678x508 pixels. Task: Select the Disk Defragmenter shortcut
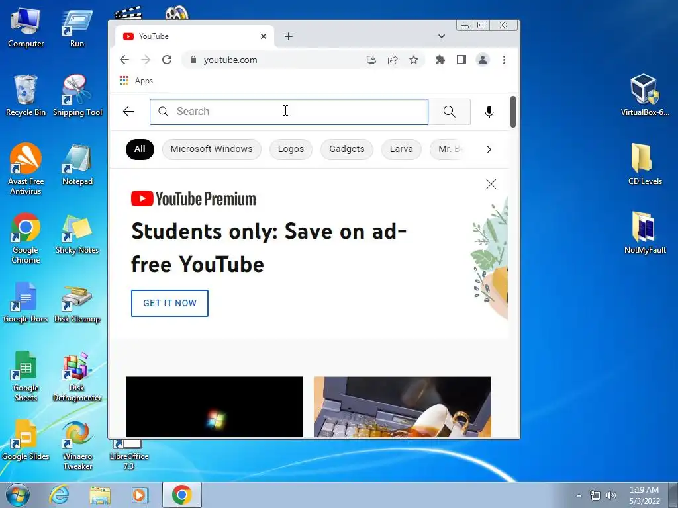[x=77, y=376]
